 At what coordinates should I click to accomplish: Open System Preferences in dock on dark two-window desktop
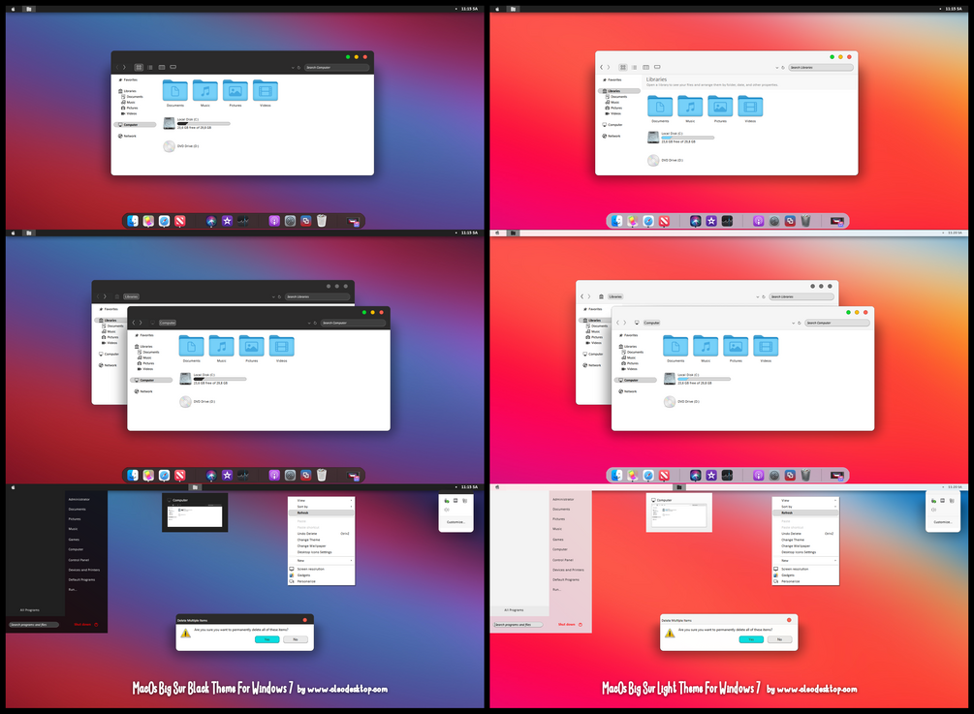click(x=290, y=475)
